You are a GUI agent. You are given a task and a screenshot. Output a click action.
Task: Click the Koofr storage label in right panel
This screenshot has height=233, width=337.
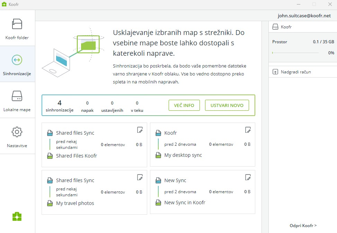click(286, 27)
